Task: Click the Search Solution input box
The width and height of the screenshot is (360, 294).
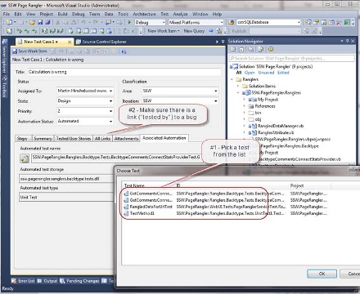Action: (291, 58)
